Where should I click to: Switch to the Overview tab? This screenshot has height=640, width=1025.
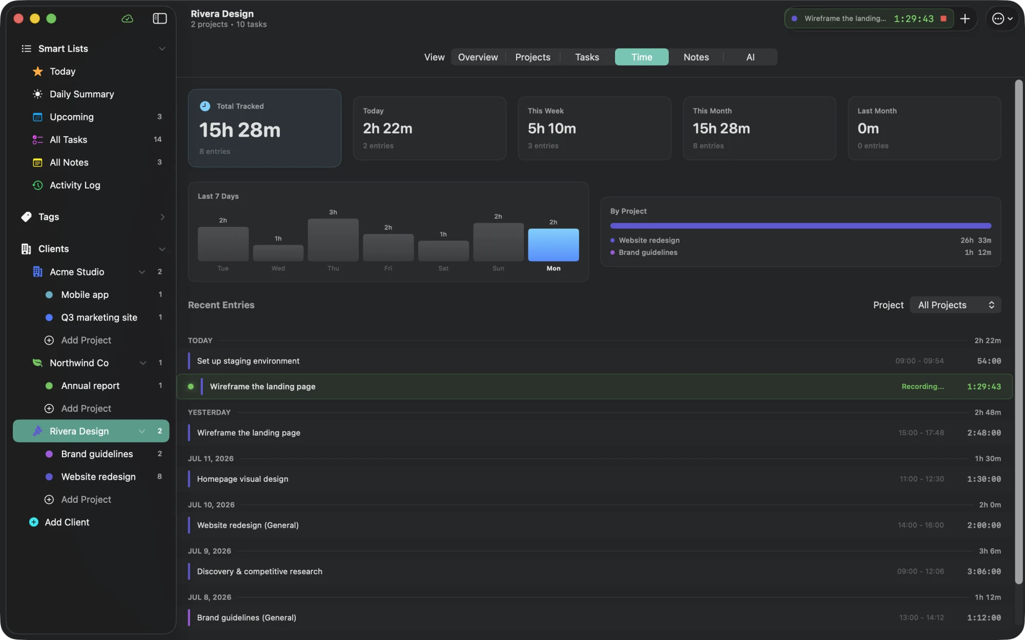[x=478, y=57]
